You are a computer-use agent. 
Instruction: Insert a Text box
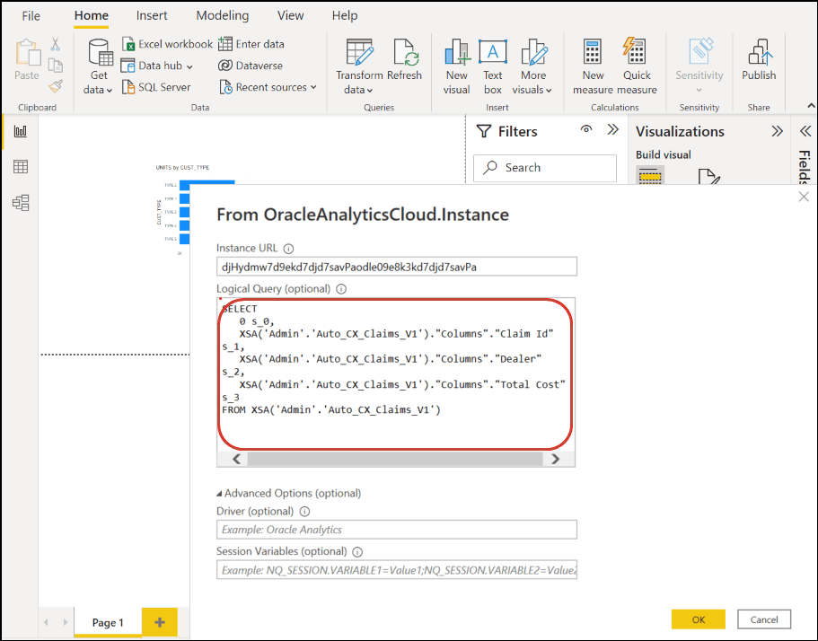tap(492, 65)
